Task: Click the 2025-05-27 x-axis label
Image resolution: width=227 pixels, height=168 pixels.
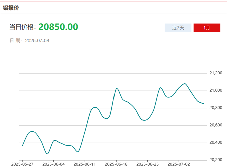Action: point(22,164)
